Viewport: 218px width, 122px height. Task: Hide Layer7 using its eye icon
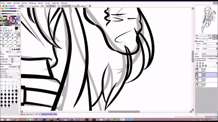tap(197, 69)
